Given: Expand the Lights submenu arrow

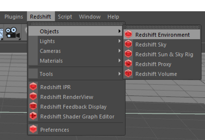Looking at the screenshot, I should [119, 41].
